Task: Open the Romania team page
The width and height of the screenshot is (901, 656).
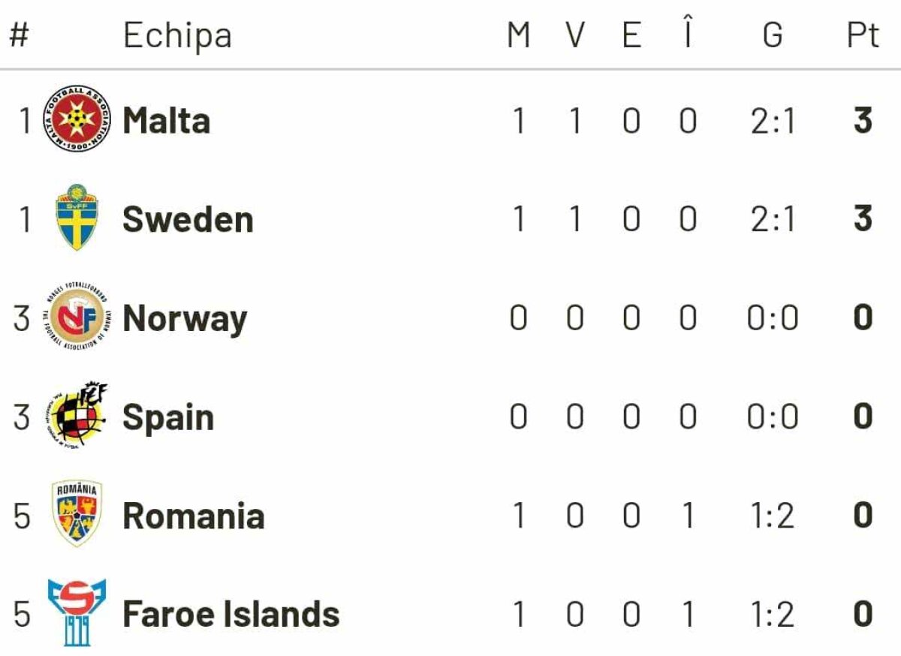Action: (x=193, y=516)
